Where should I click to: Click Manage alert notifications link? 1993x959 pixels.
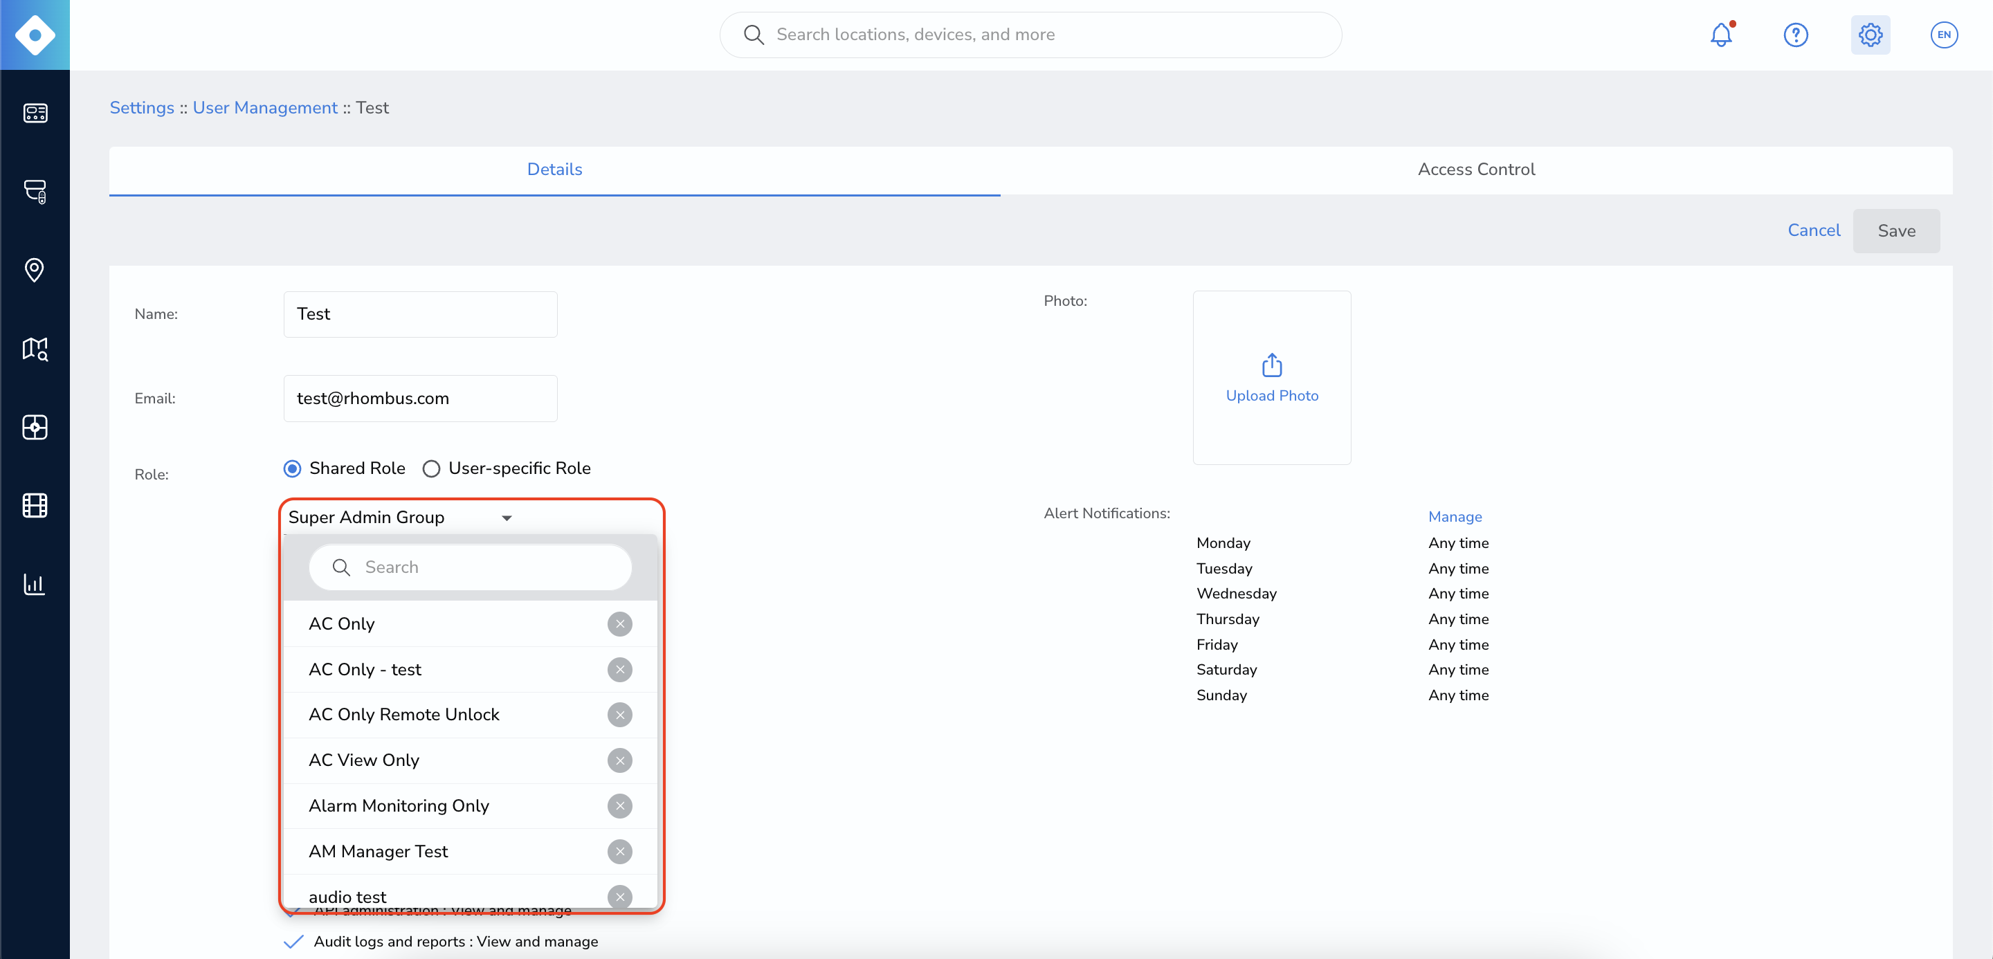(x=1455, y=517)
